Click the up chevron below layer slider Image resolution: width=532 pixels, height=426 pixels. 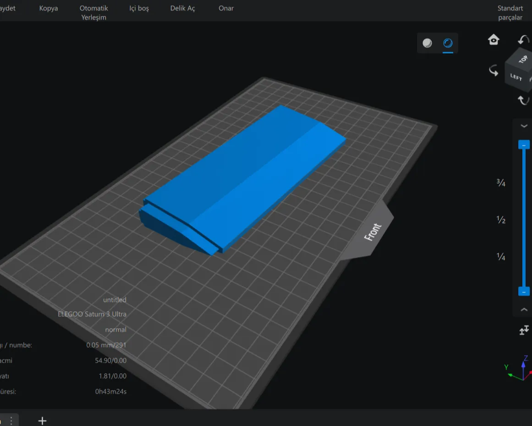pos(524,309)
